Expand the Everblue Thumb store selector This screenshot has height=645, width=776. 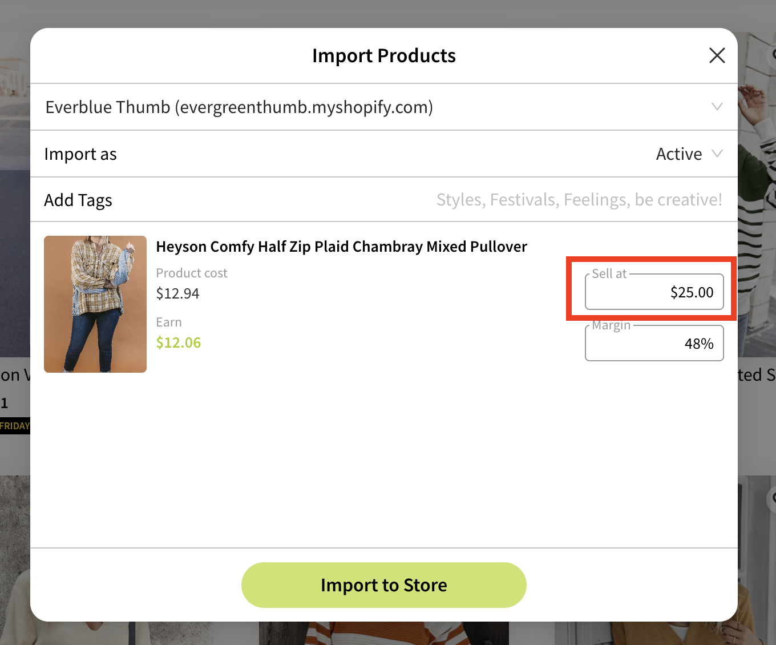pos(717,107)
